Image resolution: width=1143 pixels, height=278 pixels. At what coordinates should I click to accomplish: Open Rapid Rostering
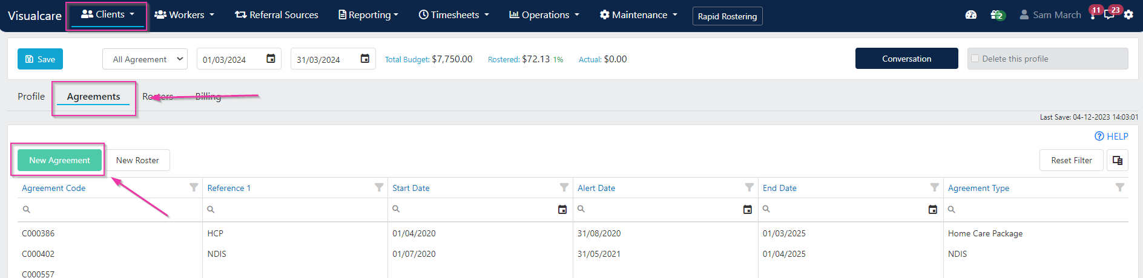click(x=727, y=16)
